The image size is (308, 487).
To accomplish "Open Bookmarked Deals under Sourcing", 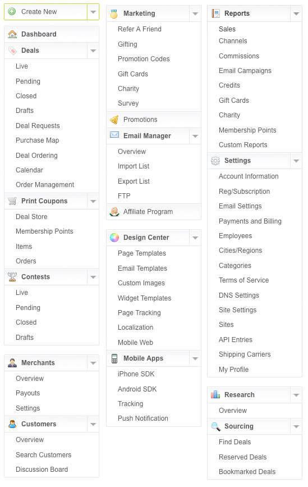I will (247, 472).
